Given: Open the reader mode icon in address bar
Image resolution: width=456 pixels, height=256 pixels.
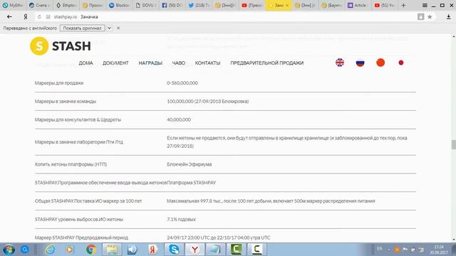Looking at the screenshot, I should click(x=420, y=17).
